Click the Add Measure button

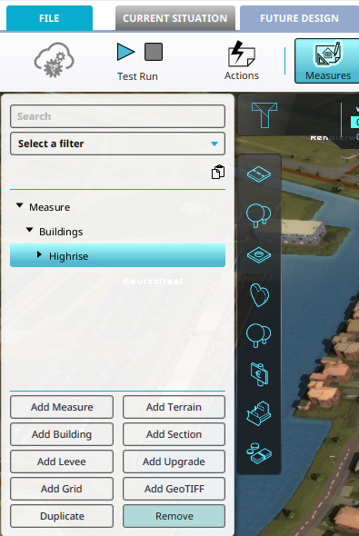pyautogui.click(x=62, y=407)
